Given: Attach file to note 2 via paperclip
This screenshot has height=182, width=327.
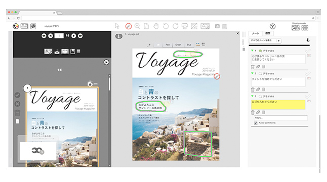Looking at the screenshot, I should (258, 89).
